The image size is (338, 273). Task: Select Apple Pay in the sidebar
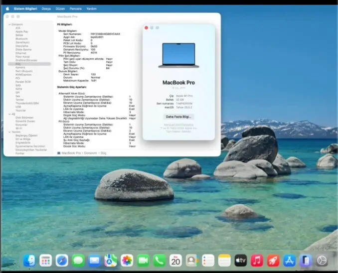(x=22, y=32)
